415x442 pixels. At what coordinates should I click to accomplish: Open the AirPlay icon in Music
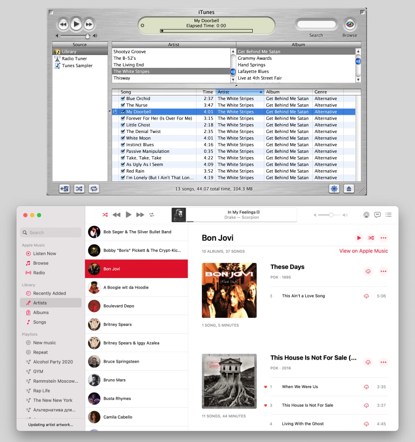(366, 215)
